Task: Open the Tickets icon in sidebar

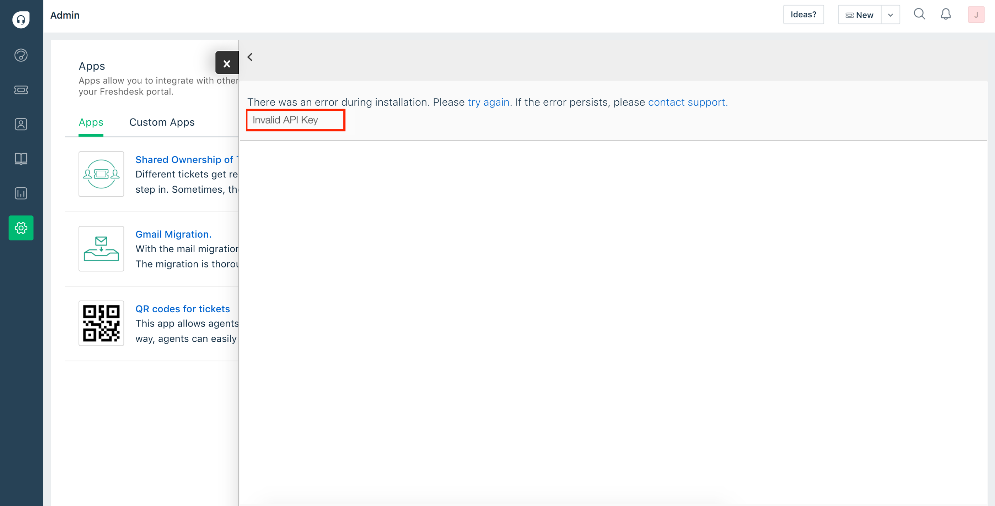Action: [21, 90]
